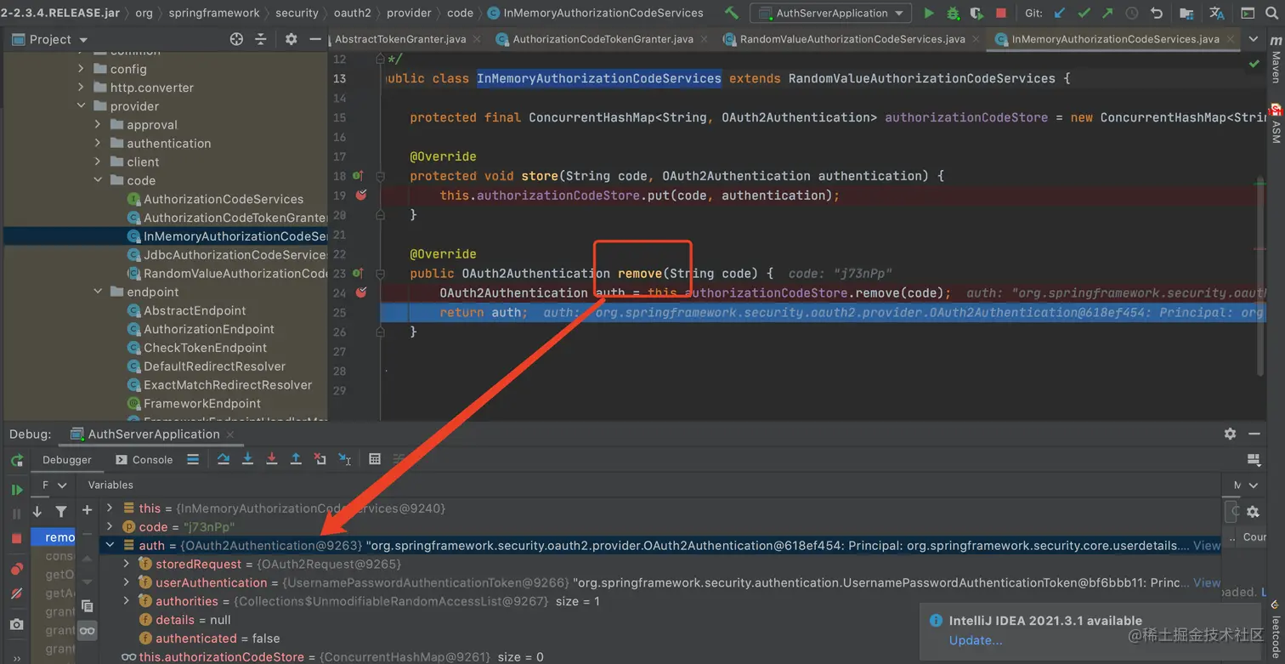1285x664 pixels.
Task: View breakpoints with the double red circle icon
Action: [x=16, y=569]
